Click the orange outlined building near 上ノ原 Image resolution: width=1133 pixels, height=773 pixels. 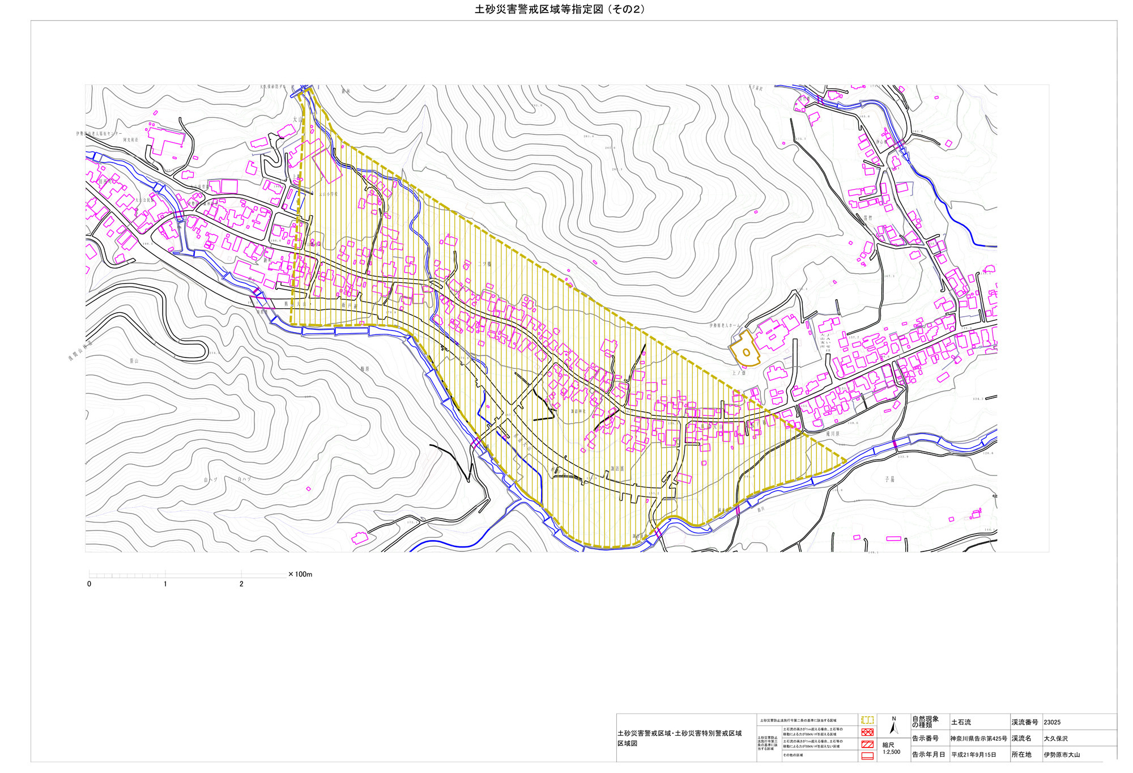coord(744,349)
